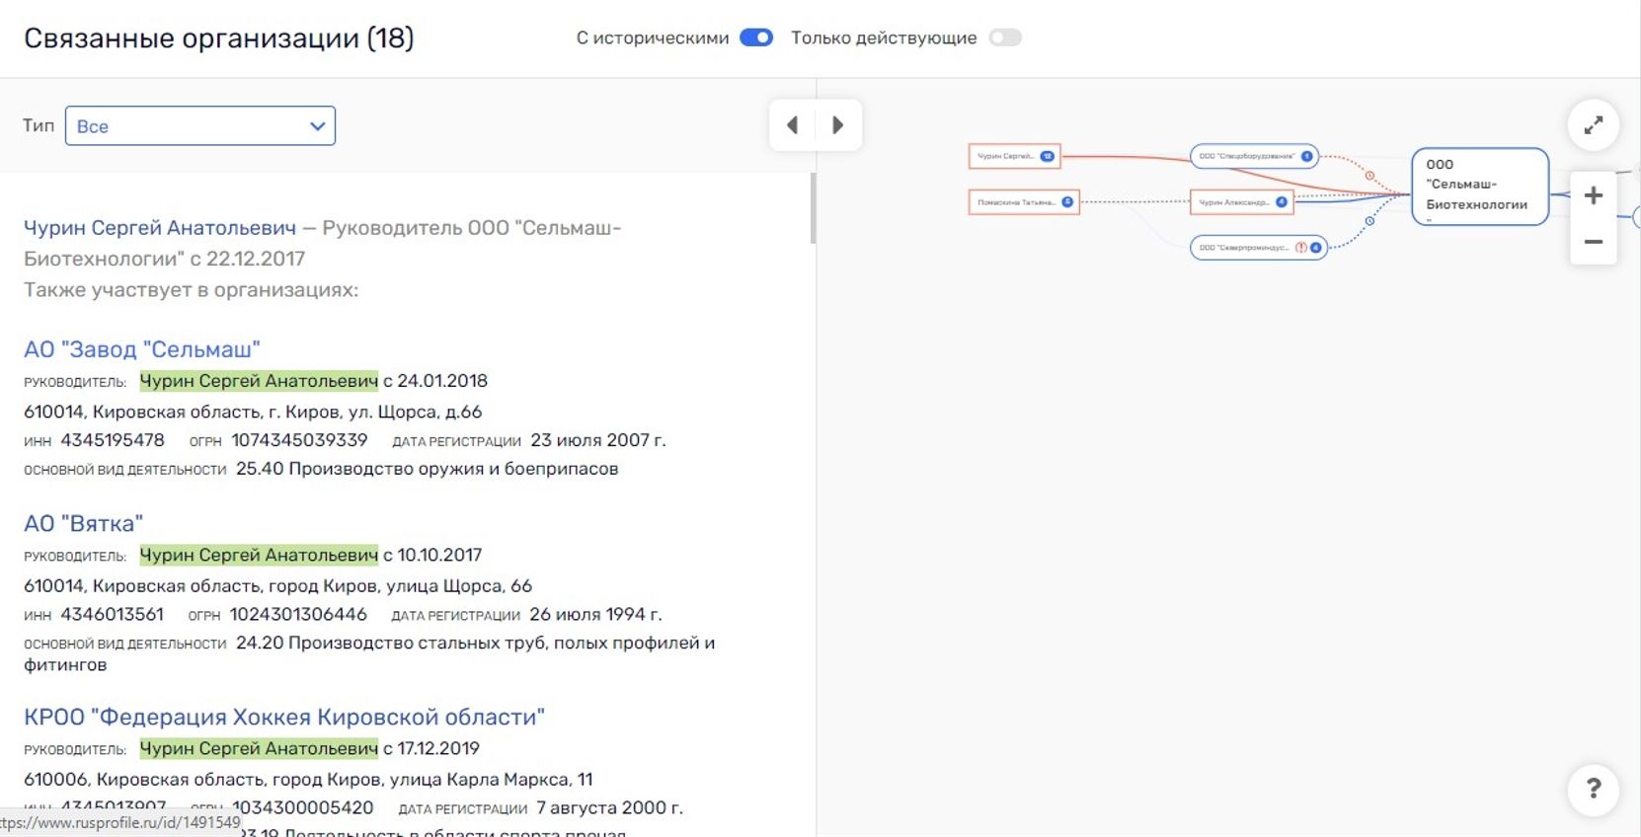The image size is (1641, 837).
Task: Select the ООО "Сельмаш-Биотехнологии" graph node
Action: (x=1479, y=187)
